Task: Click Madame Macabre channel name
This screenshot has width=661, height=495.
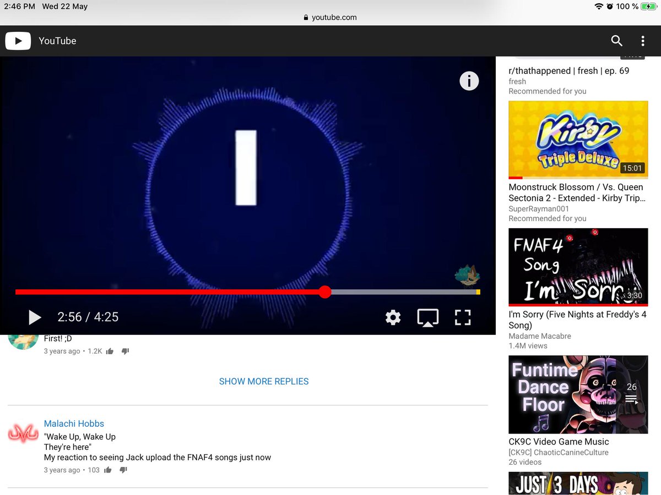Action: pos(540,336)
